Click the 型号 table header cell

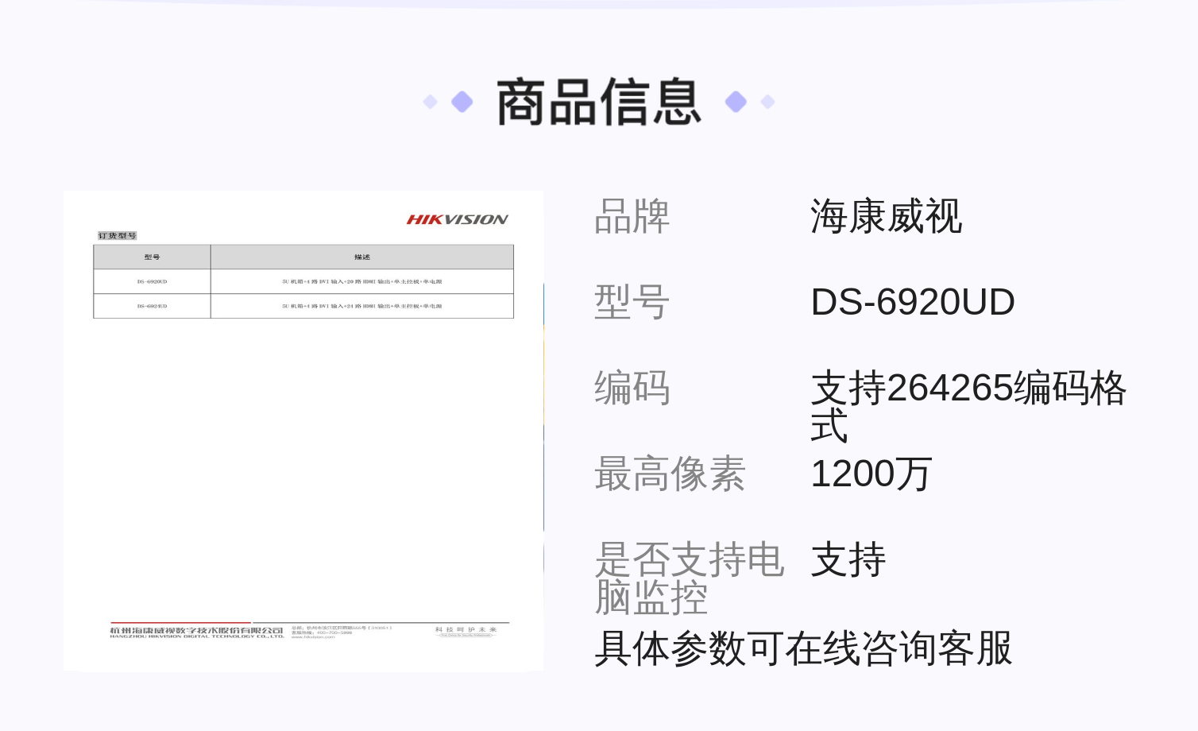pos(152,257)
